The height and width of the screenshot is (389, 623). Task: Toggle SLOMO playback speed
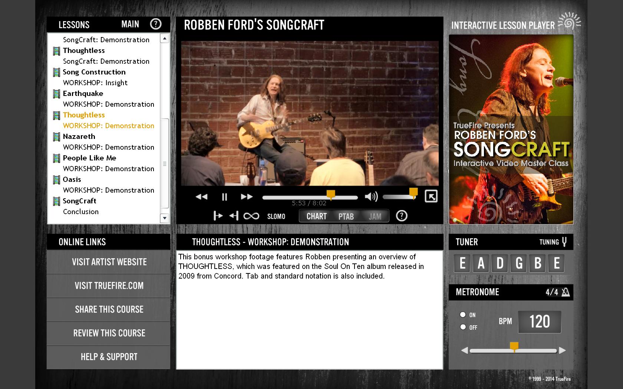coord(276,216)
